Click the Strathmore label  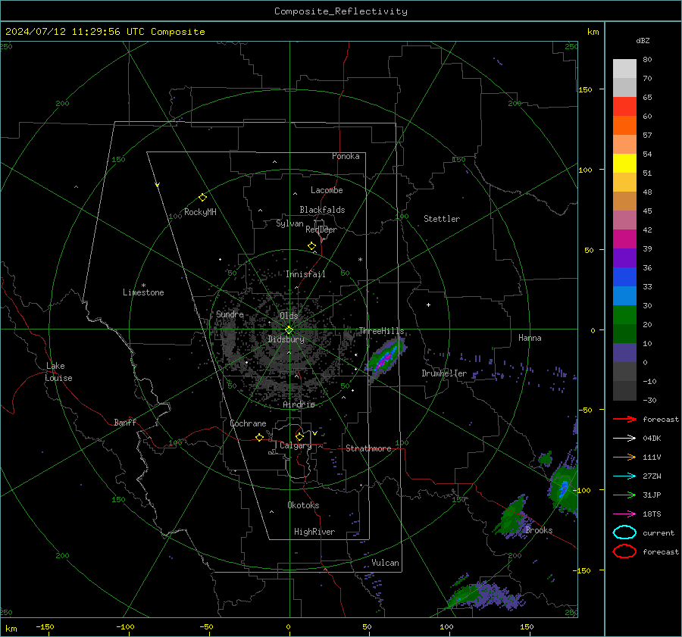(368, 448)
